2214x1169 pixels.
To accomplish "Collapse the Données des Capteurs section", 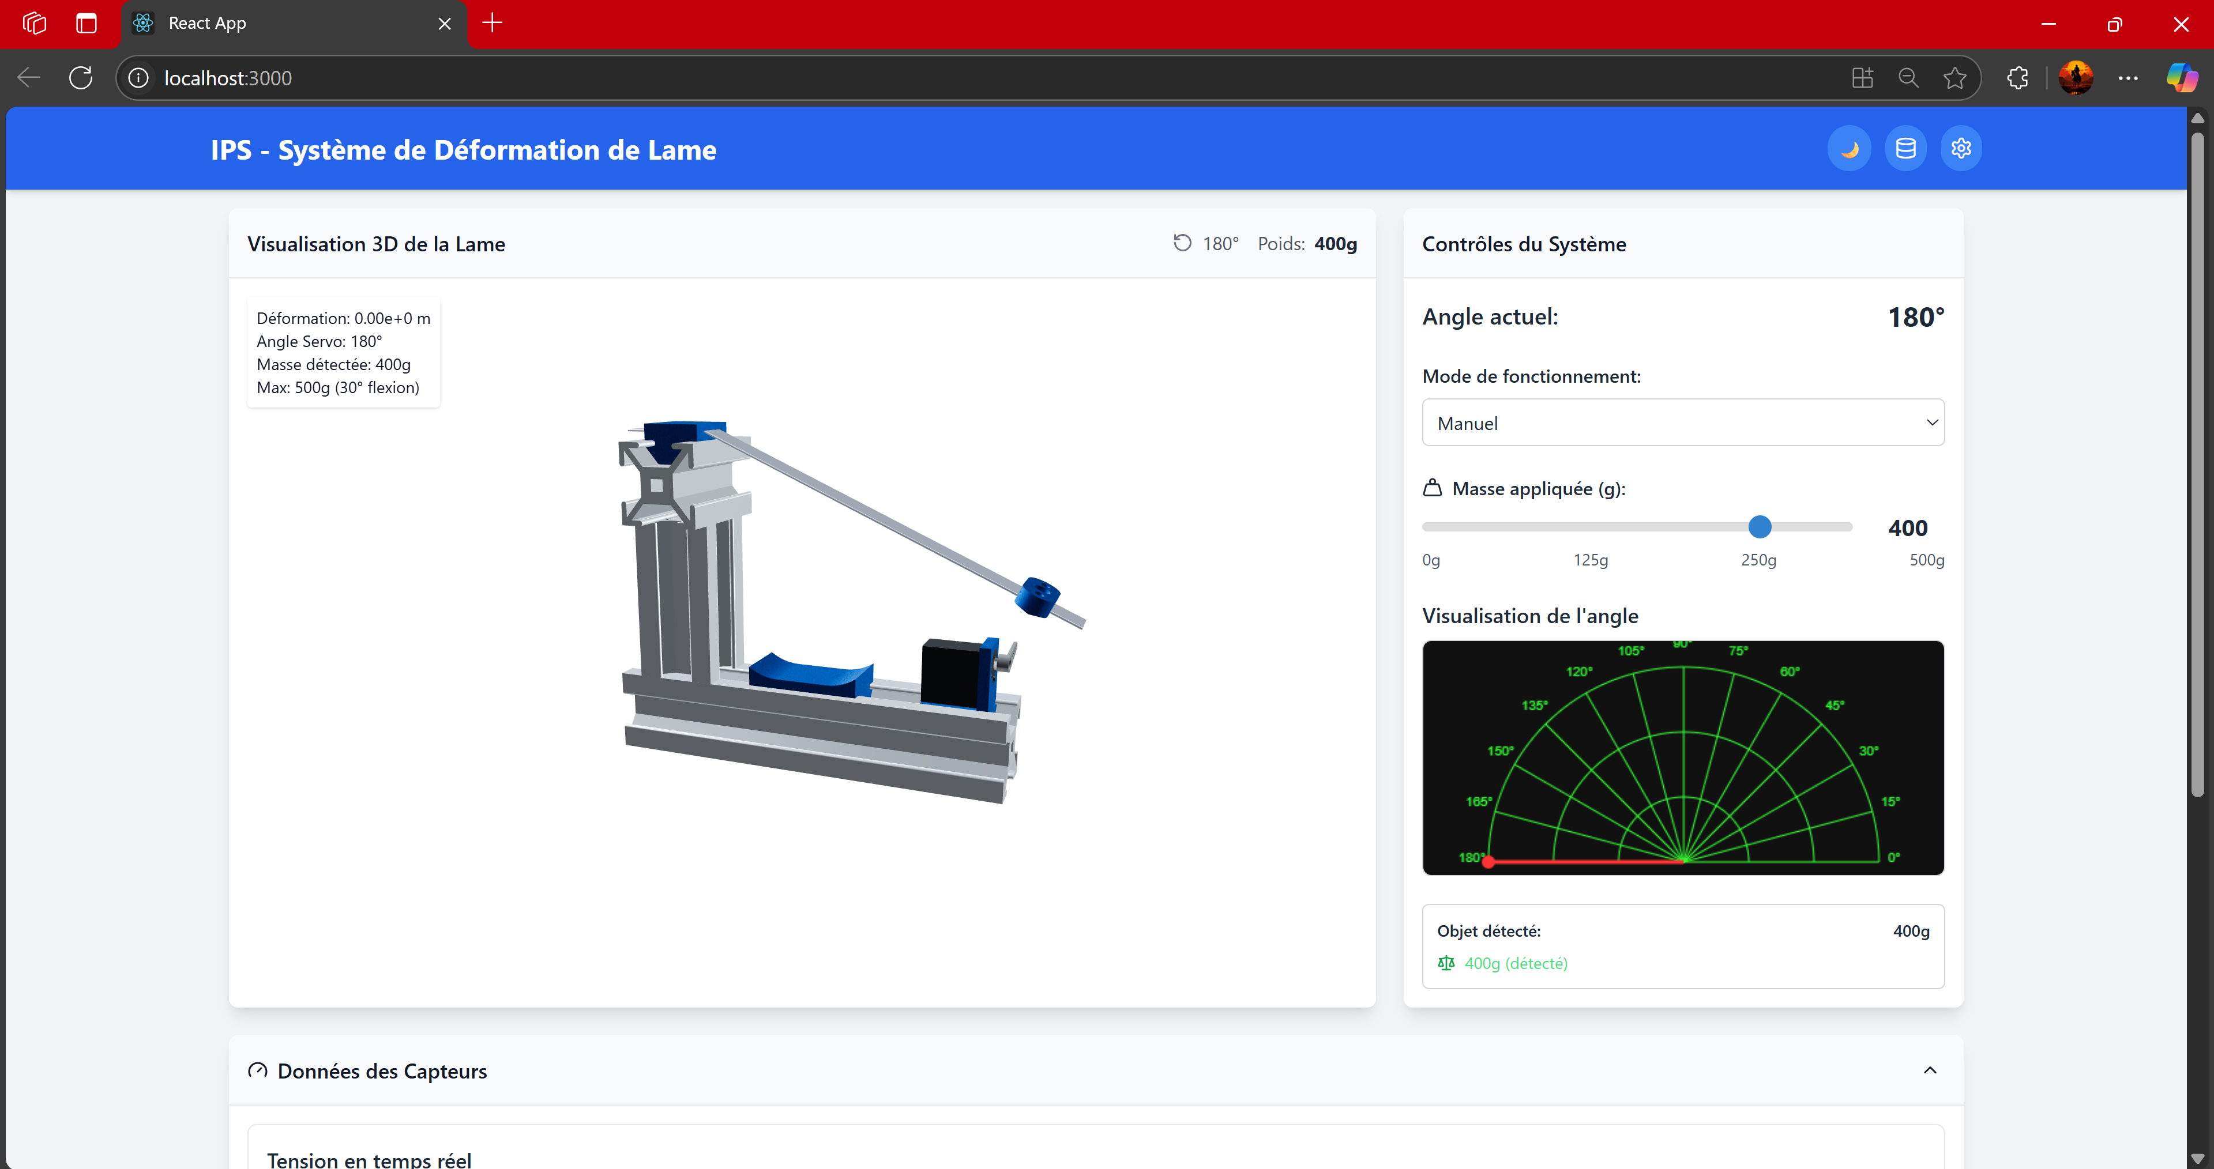I will point(1930,1070).
